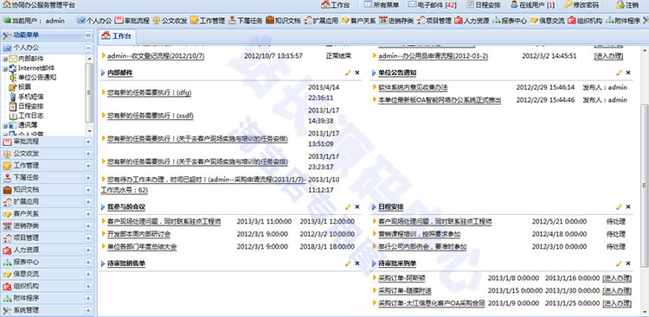Open 个人办公 in the navigation bar

pos(95,20)
